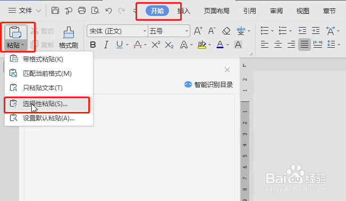The width and height of the screenshot is (346, 201).
Task: Click the numbered list icon
Action: coord(283,31)
